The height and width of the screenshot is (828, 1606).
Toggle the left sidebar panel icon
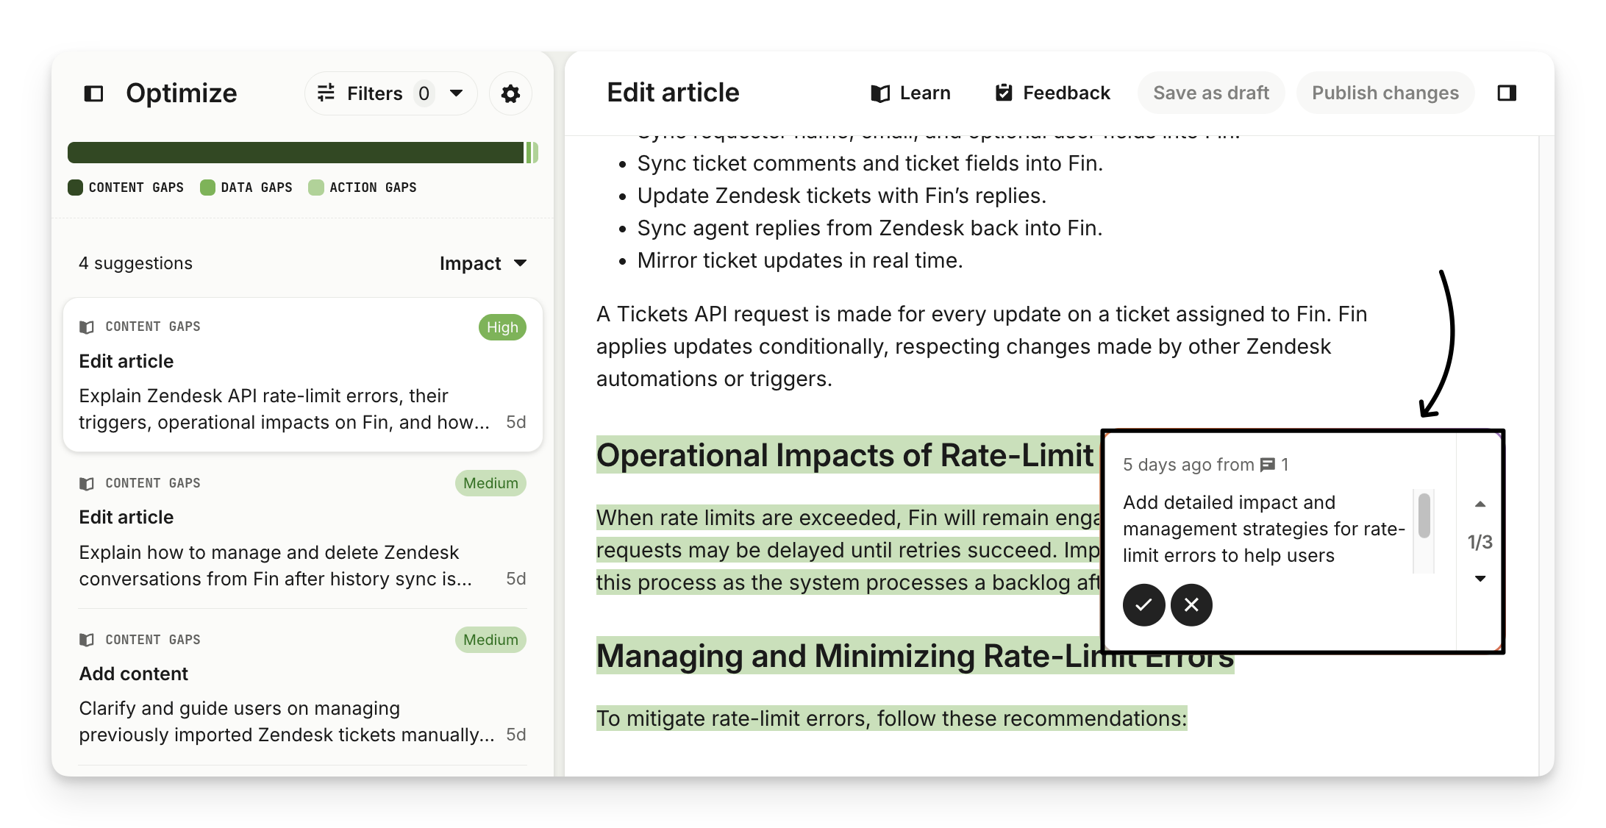pos(93,93)
